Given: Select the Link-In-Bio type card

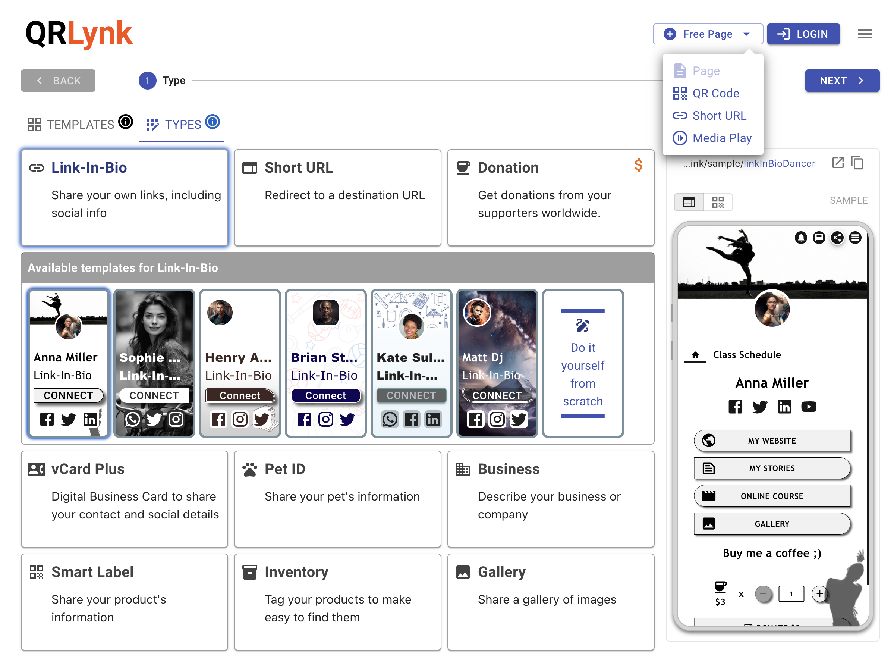Looking at the screenshot, I should [125, 197].
